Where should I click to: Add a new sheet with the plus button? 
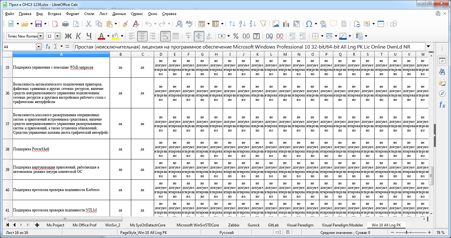37,225
